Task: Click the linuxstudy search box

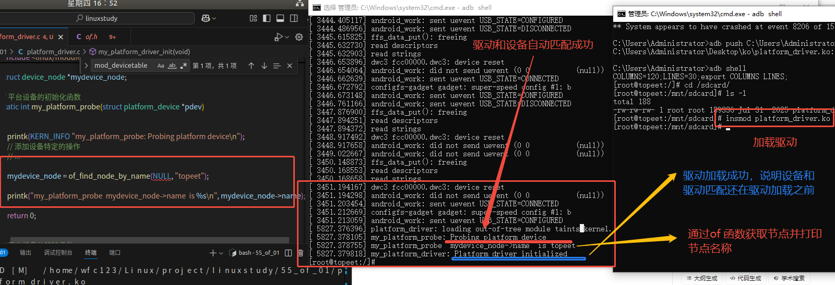Action: (97, 18)
